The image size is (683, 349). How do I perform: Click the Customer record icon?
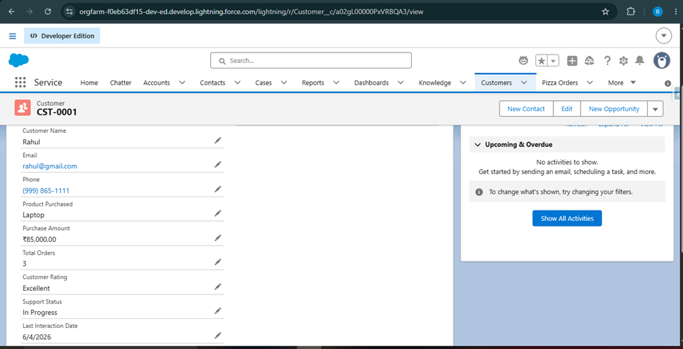(22, 108)
